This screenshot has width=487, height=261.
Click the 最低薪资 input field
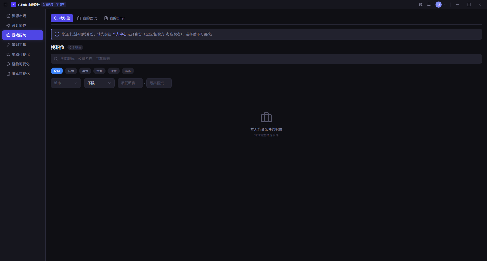pos(130,83)
